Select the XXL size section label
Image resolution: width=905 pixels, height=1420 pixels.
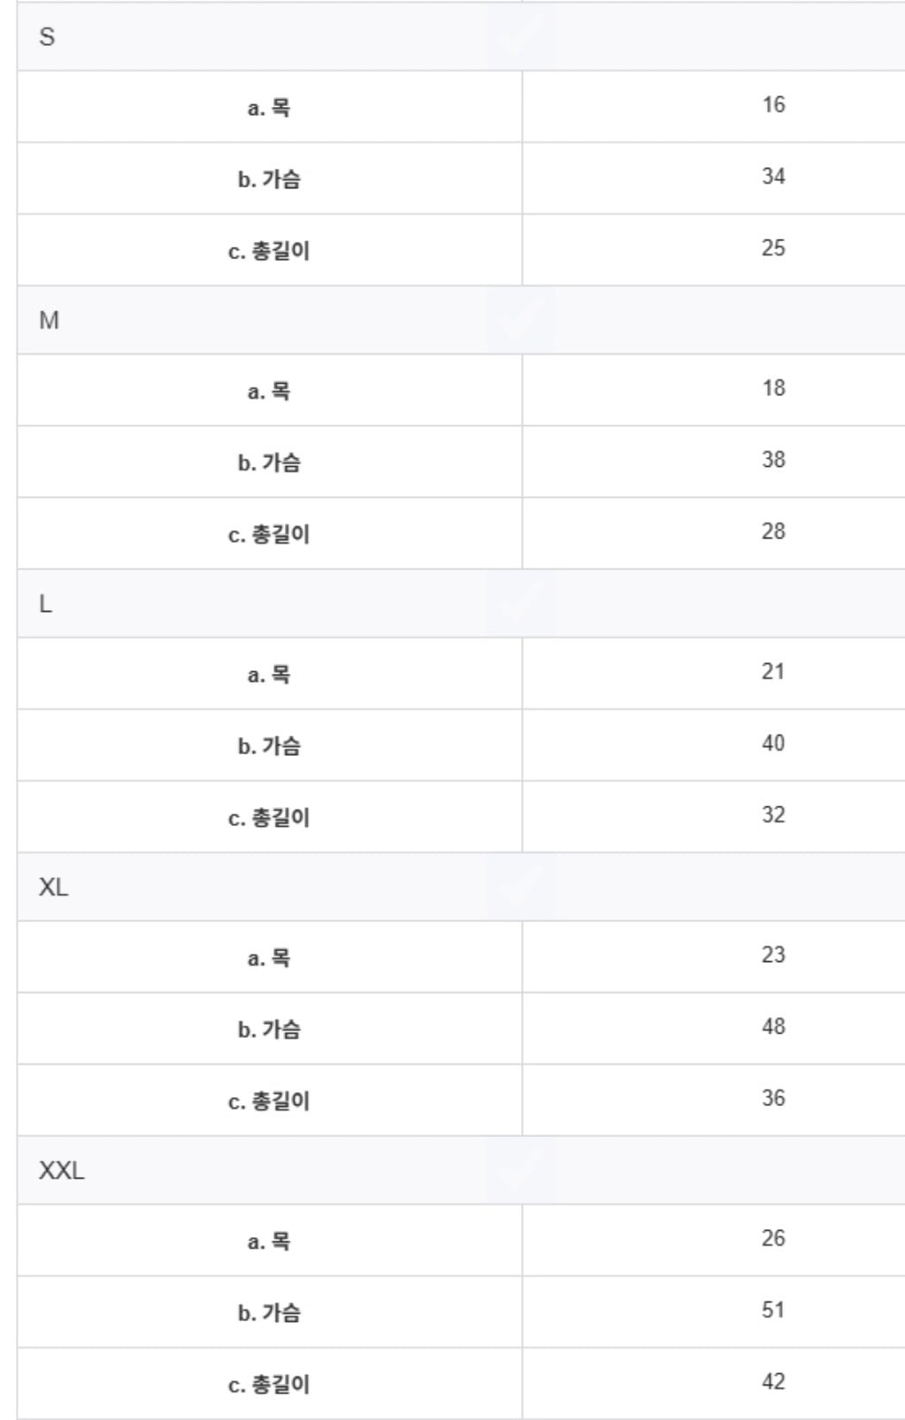(61, 1171)
